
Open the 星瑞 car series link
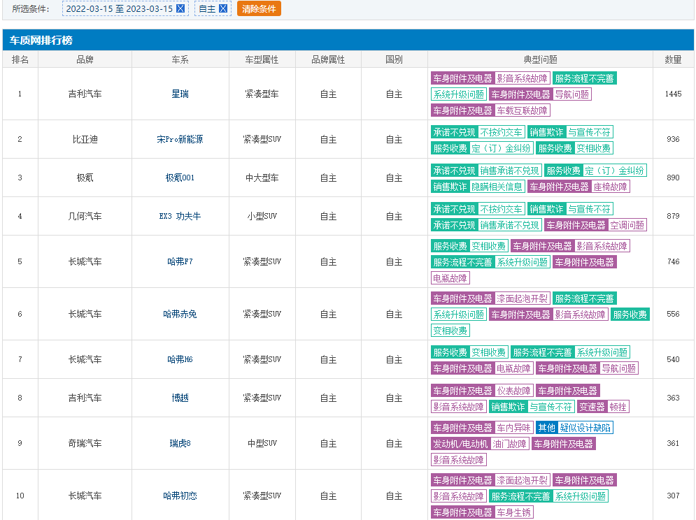coord(180,94)
